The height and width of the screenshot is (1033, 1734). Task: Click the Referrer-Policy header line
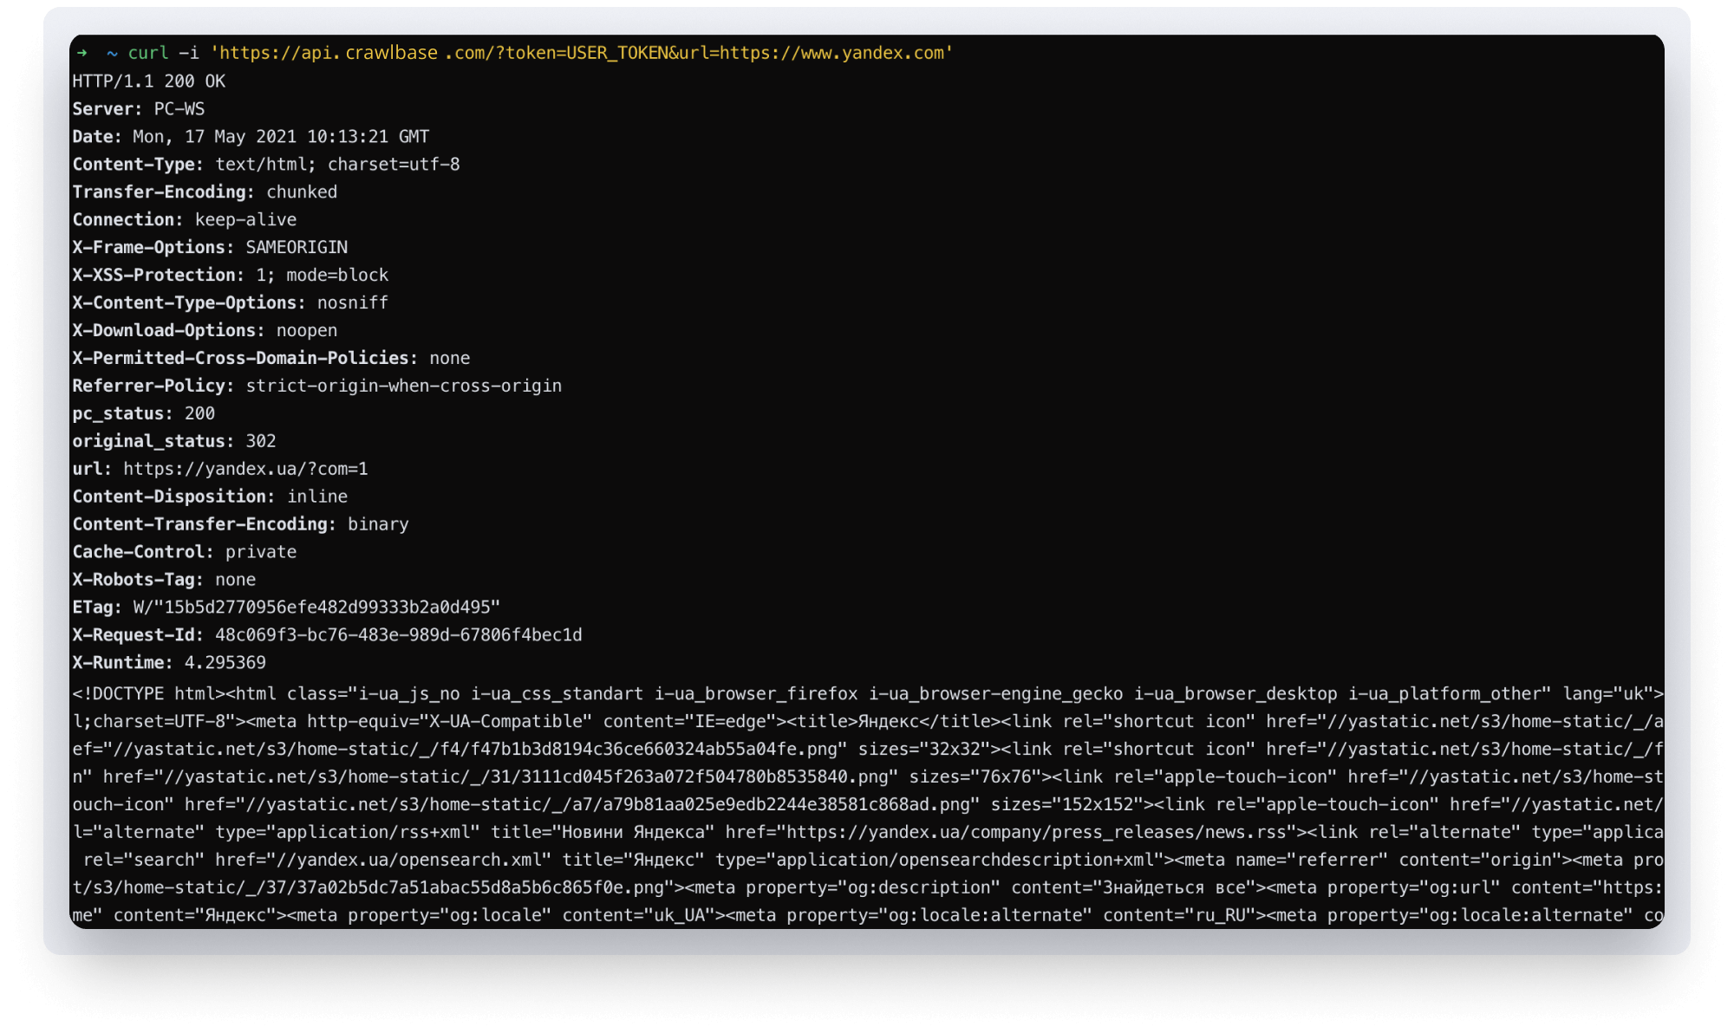click(316, 386)
